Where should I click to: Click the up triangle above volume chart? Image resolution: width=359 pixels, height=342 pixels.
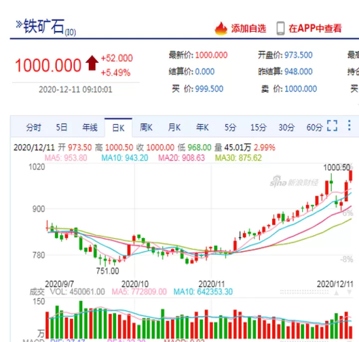tap(337, 293)
